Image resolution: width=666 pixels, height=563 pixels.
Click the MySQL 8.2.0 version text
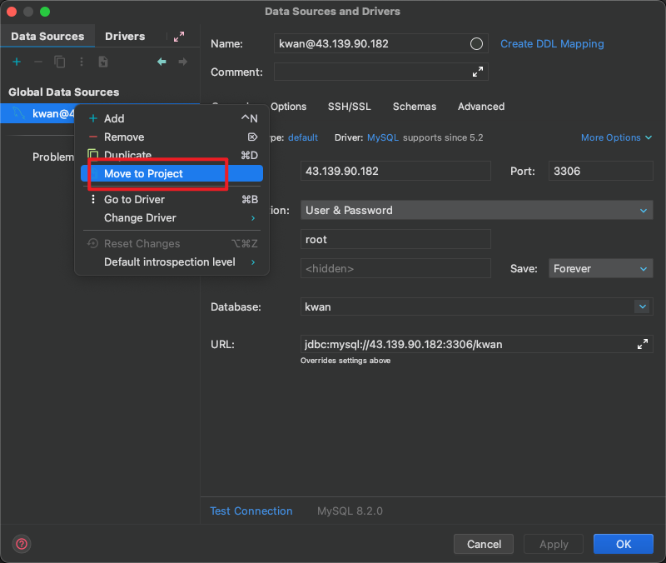350,511
